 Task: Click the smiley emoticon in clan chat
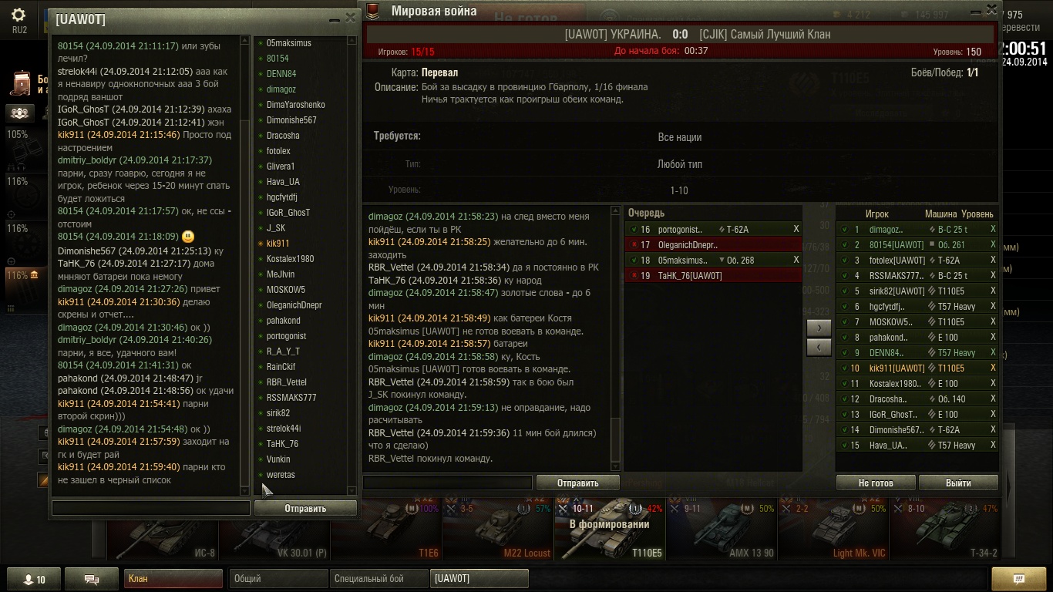pyautogui.click(x=188, y=237)
